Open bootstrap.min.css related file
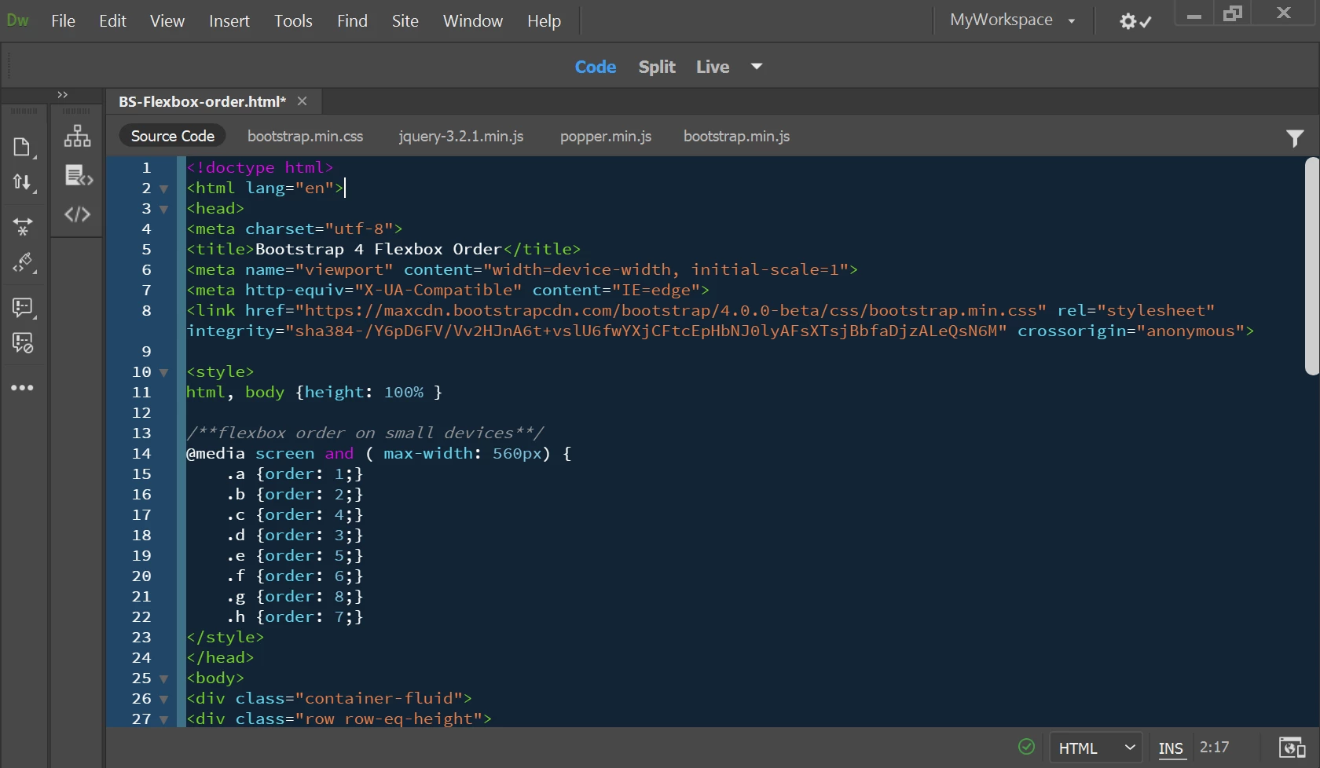Image resolution: width=1320 pixels, height=768 pixels. tap(306, 136)
